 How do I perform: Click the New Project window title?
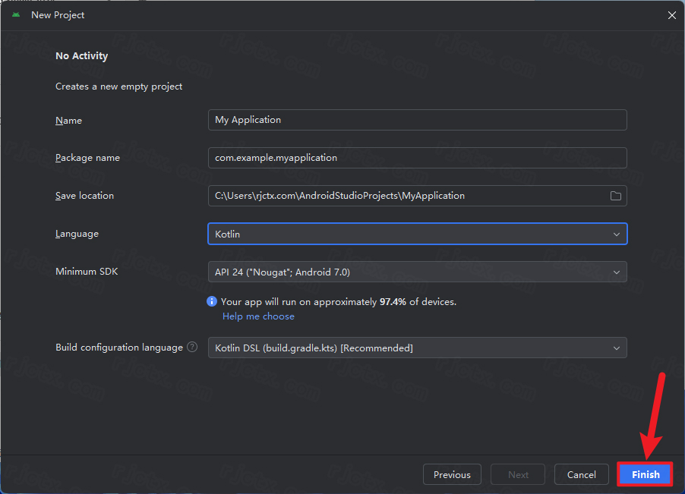[58, 15]
